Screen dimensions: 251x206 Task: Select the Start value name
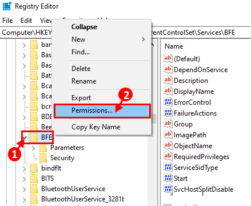point(181,179)
